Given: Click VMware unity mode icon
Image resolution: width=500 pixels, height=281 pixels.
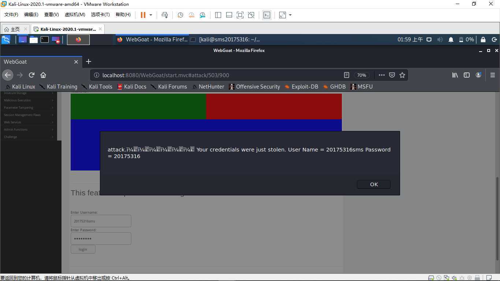Looking at the screenshot, I should pyautogui.click(x=251, y=15).
